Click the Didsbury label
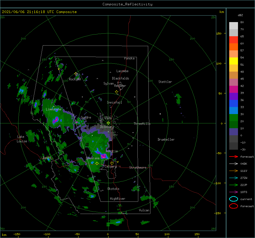The height and width of the screenshot is (238, 255). (107, 127)
